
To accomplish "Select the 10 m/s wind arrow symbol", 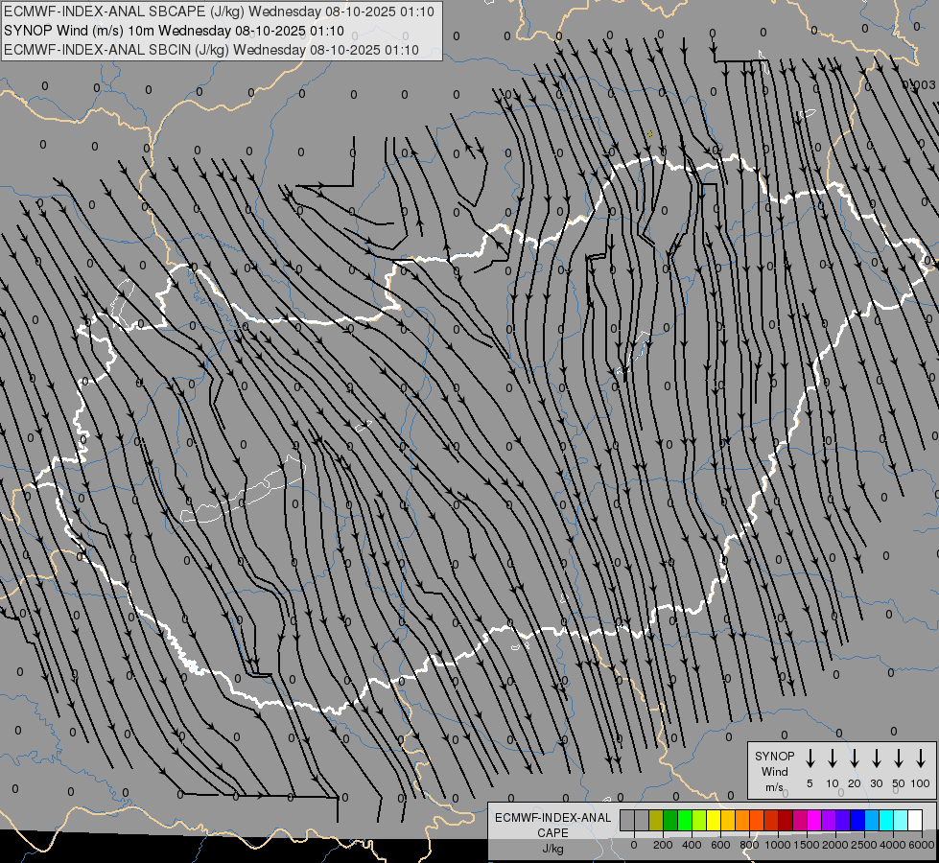I will 832,758.
